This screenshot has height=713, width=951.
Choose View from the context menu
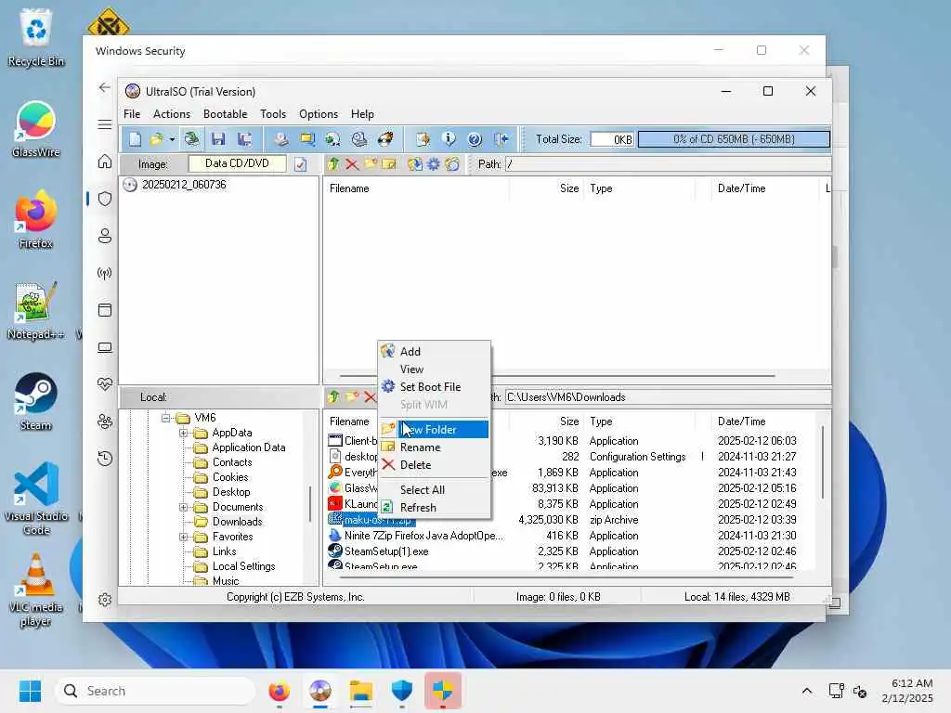[435, 369]
